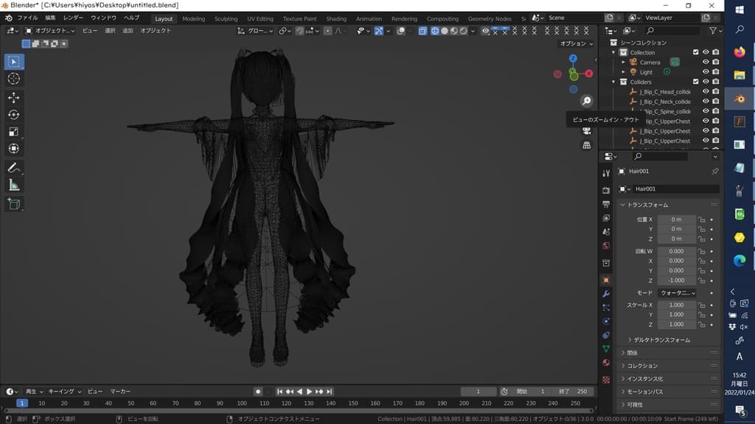Open the オプション button in viewport header
This screenshot has height=424, width=755.
click(576, 43)
